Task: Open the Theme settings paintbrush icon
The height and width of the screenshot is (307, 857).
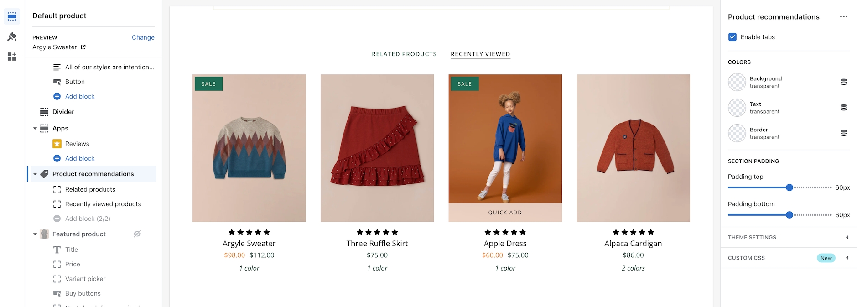Action: pyautogui.click(x=12, y=36)
